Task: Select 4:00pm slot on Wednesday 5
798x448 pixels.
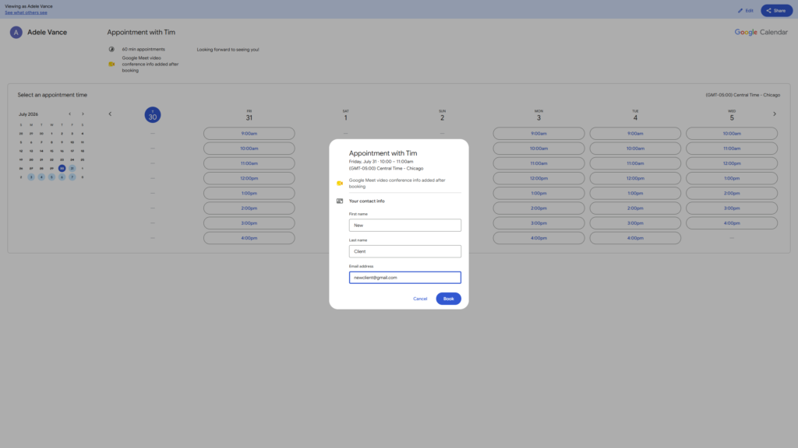Action: [x=732, y=223]
